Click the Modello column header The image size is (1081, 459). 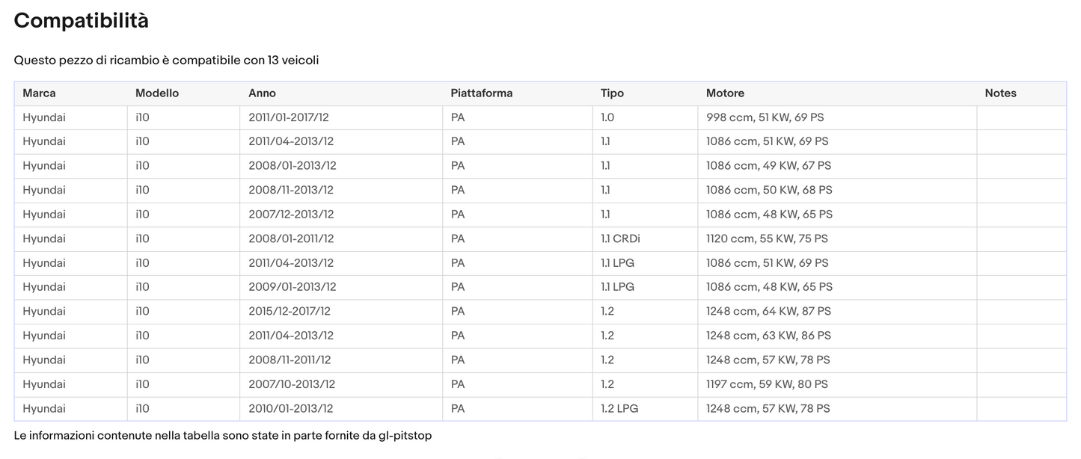[x=157, y=93]
